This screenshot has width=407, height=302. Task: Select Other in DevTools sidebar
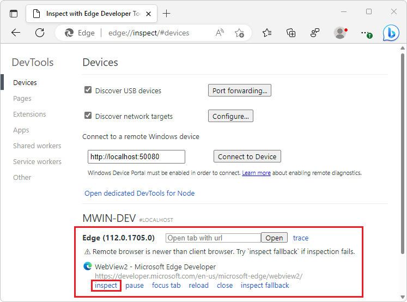[22, 178]
